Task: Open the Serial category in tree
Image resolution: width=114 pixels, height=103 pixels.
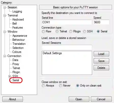Action: (16, 80)
